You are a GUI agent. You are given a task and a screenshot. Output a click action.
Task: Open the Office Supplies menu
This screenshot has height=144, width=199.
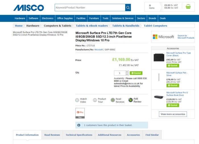click(65, 18)
